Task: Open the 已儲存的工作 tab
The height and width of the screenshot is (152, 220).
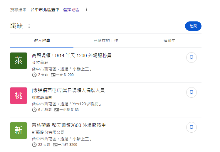Action: (x=106, y=41)
